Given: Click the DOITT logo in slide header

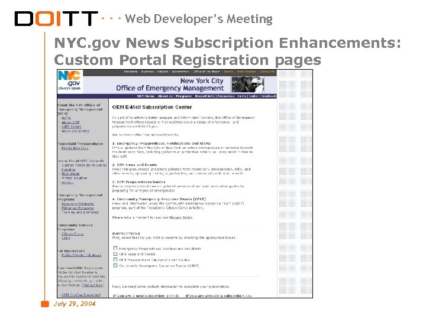Looking at the screenshot, I should [56, 18].
